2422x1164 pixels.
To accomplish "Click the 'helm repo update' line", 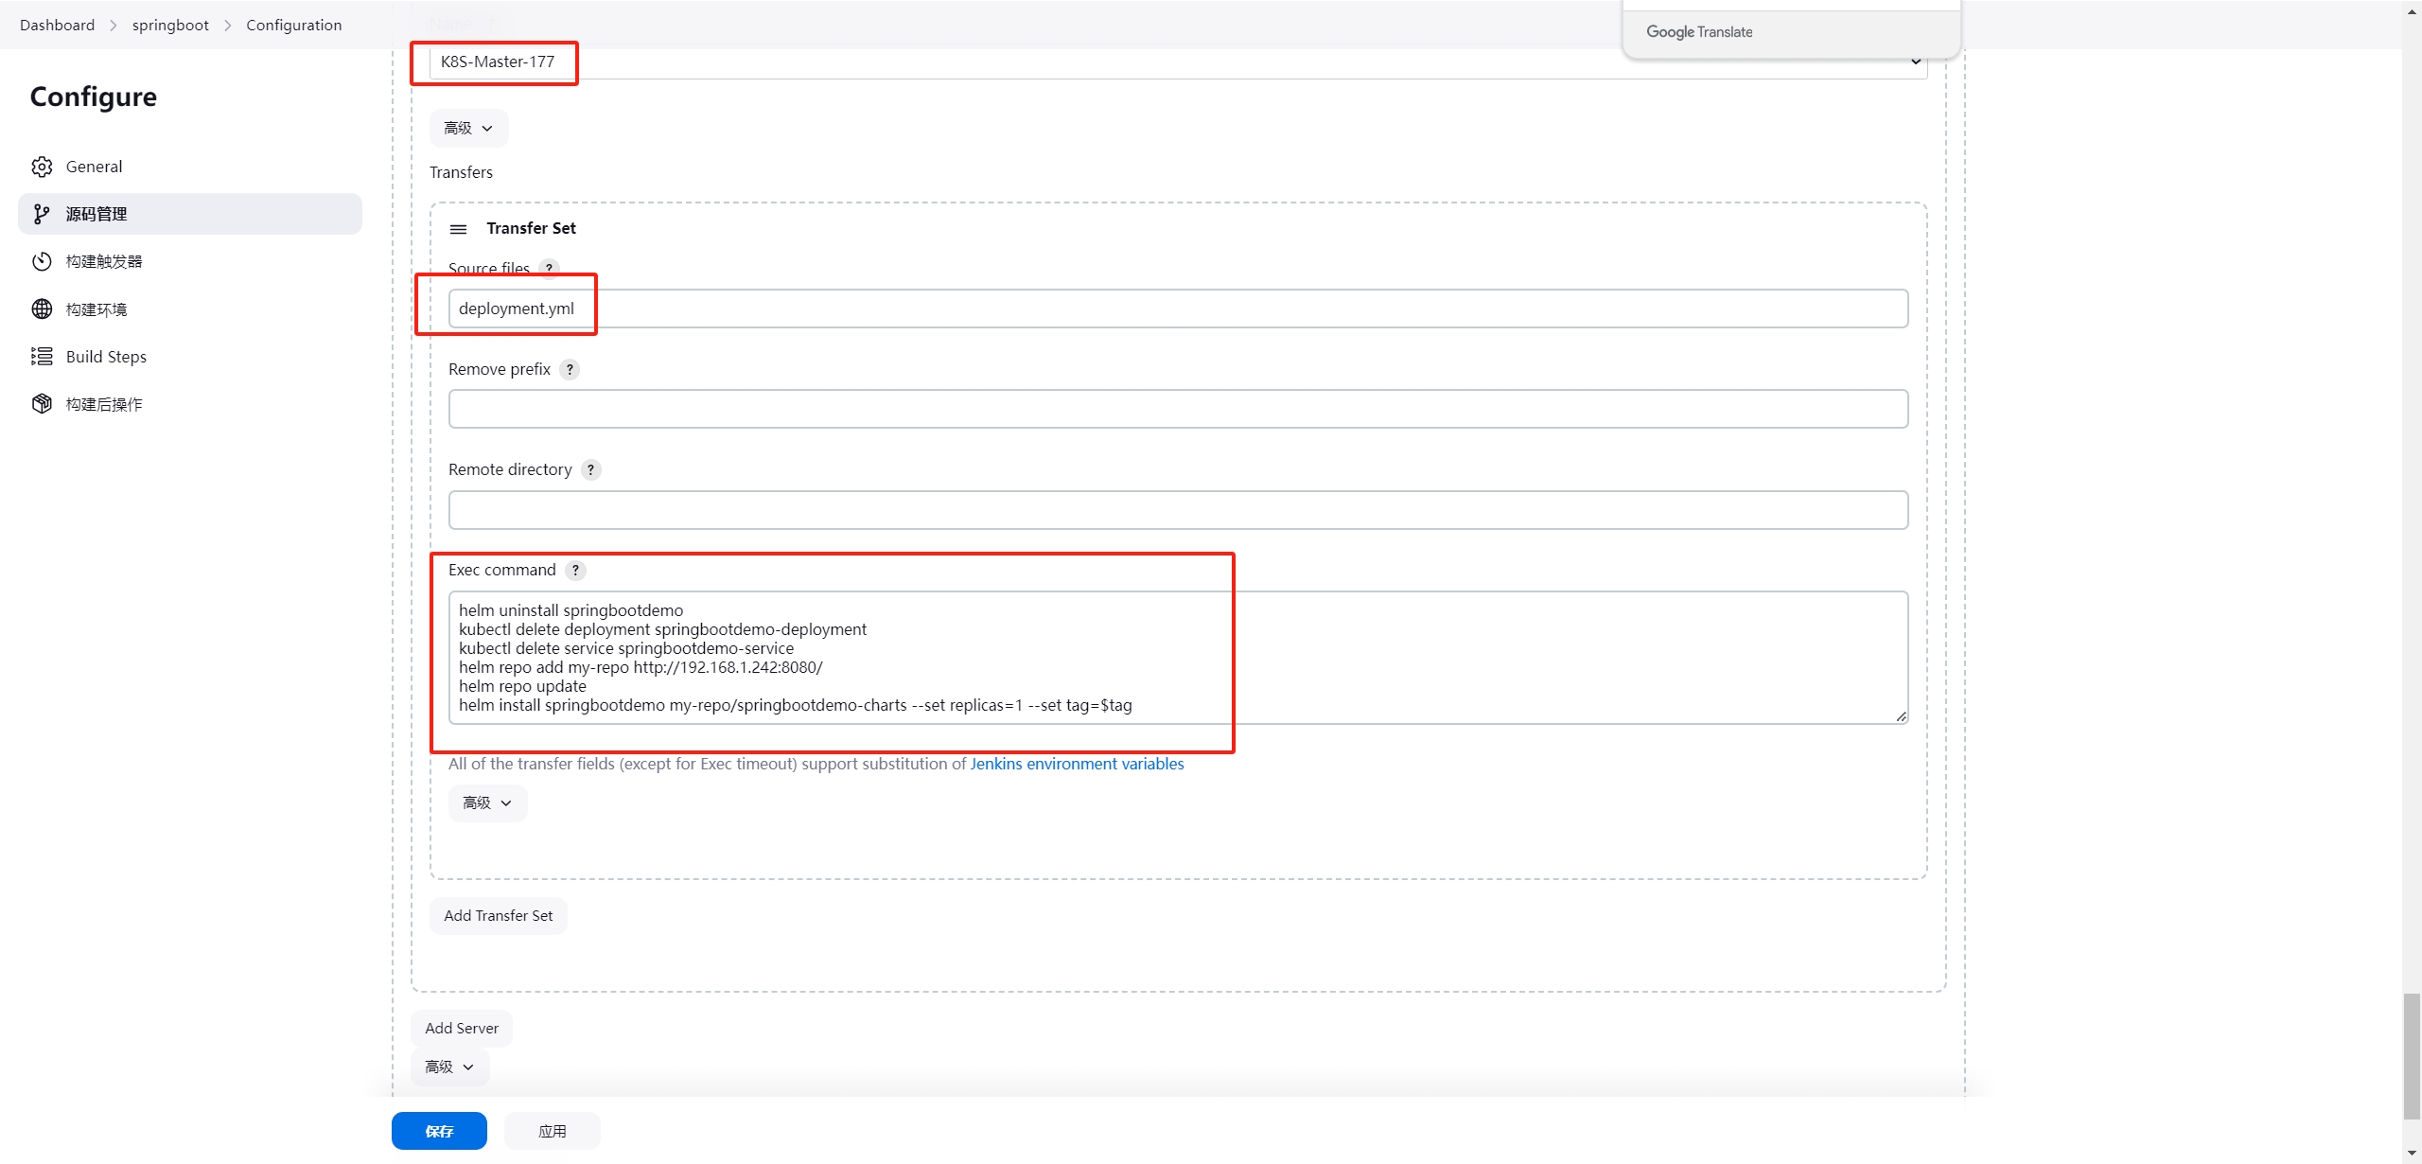I will click(x=522, y=686).
